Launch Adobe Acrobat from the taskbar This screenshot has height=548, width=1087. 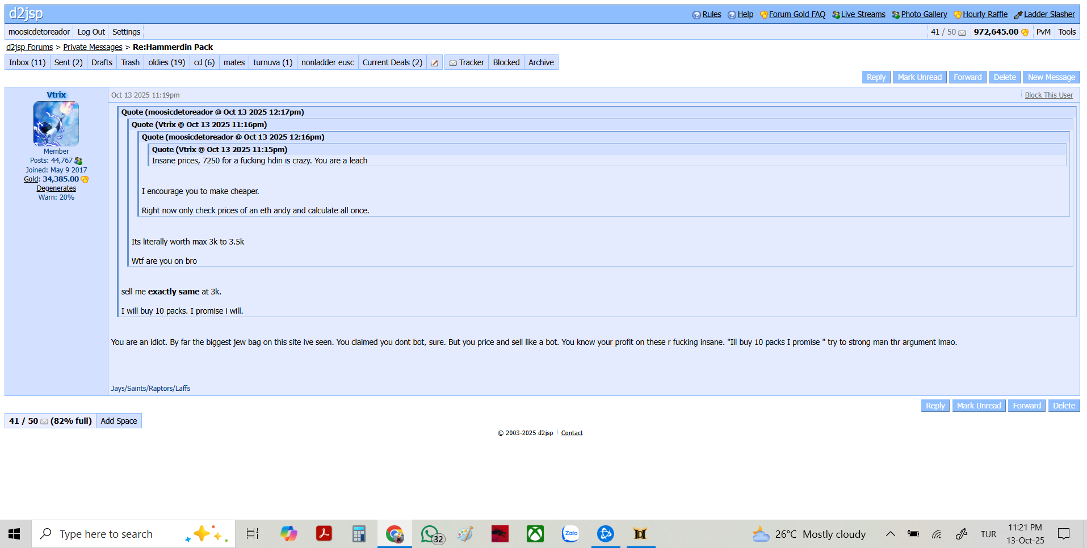324,534
